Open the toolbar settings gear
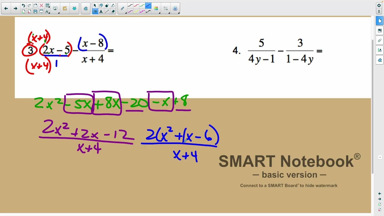The height and width of the screenshot is (216, 384). [379, 5]
